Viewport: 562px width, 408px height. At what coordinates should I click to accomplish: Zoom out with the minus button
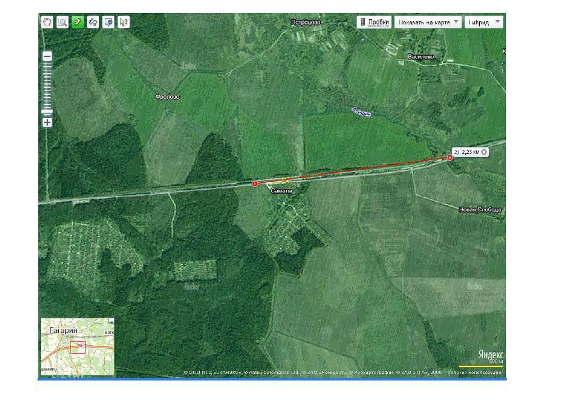(47, 57)
